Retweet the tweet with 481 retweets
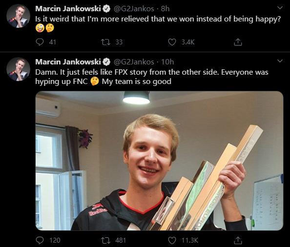Viewport: 290px width, 247px height. click(106, 240)
